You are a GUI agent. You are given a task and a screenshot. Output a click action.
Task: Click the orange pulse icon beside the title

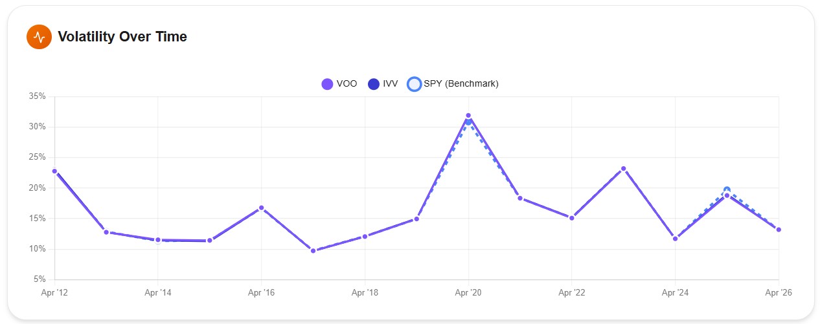[x=39, y=37]
